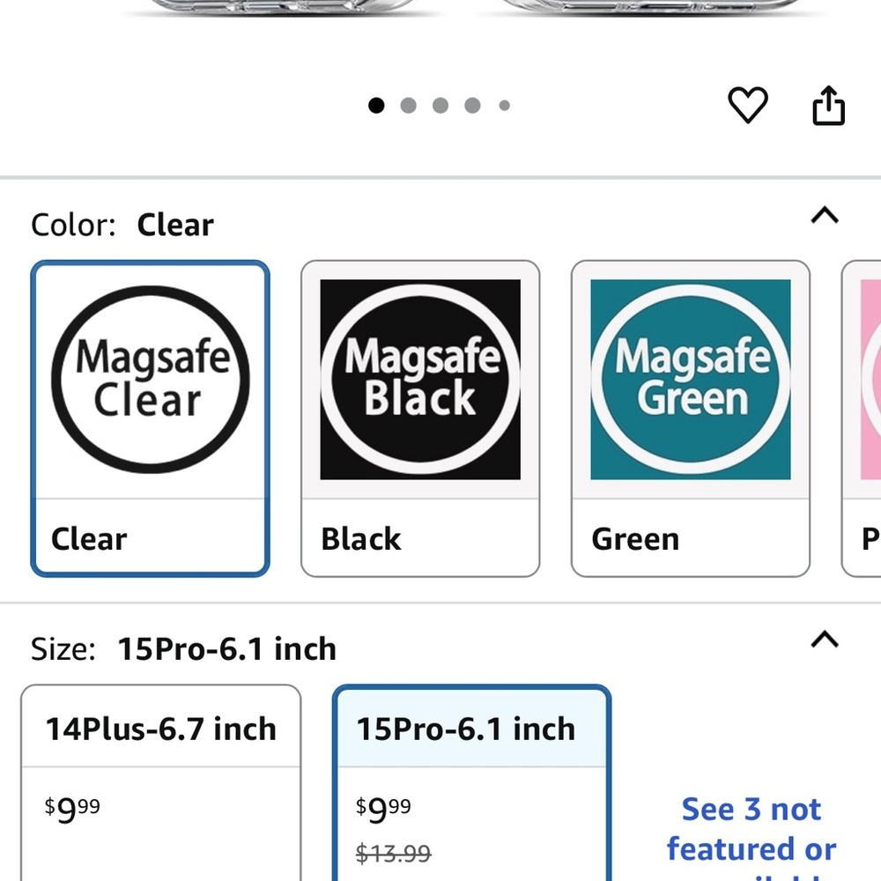881x881 pixels.
Task: Jump to fourth image carousel dot
Action: click(x=472, y=106)
